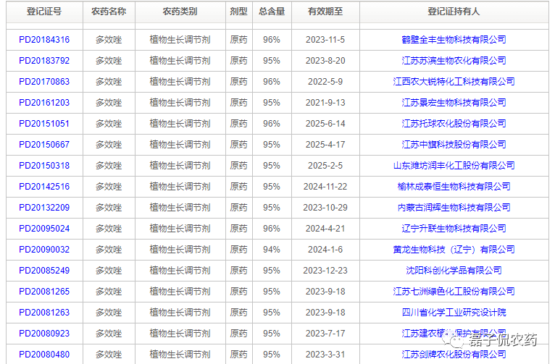Select expiry date 2024-1-6

[325, 250]
